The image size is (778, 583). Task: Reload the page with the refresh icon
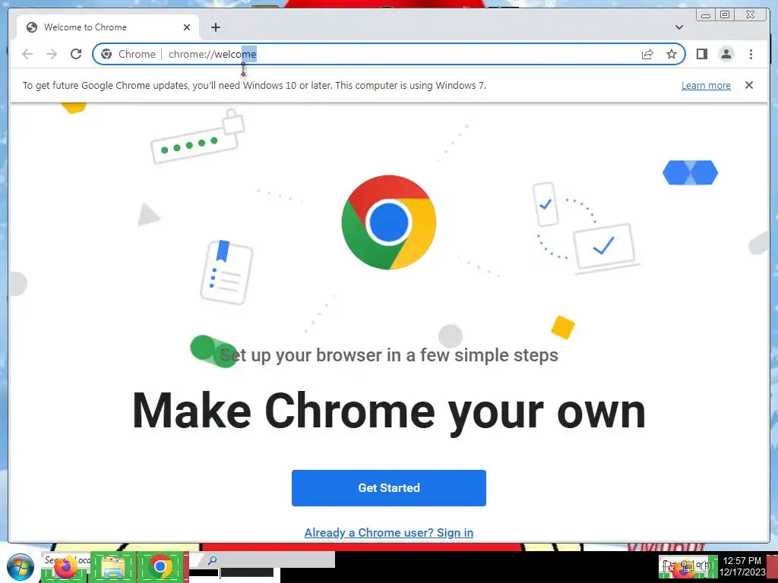click(76, 54)
